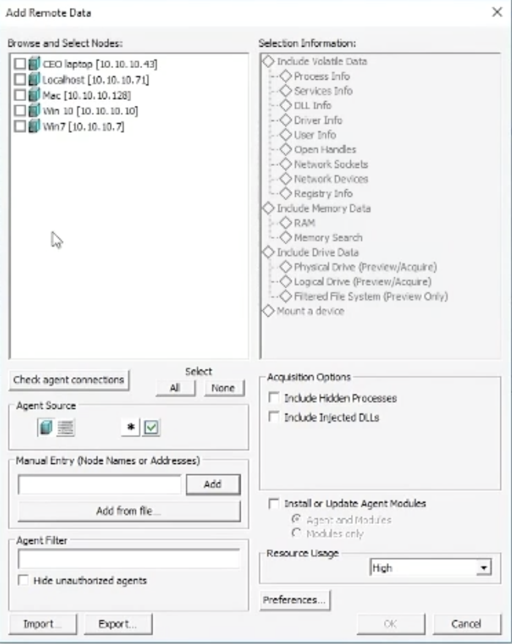Tick Install or Update Agent Modules
This screenshot has height=644, width=512.
[x=274, y=504]
